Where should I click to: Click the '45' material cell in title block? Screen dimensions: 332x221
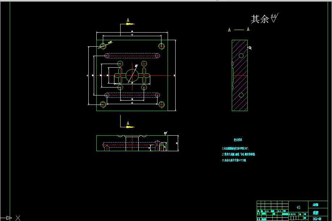[298, 207]
